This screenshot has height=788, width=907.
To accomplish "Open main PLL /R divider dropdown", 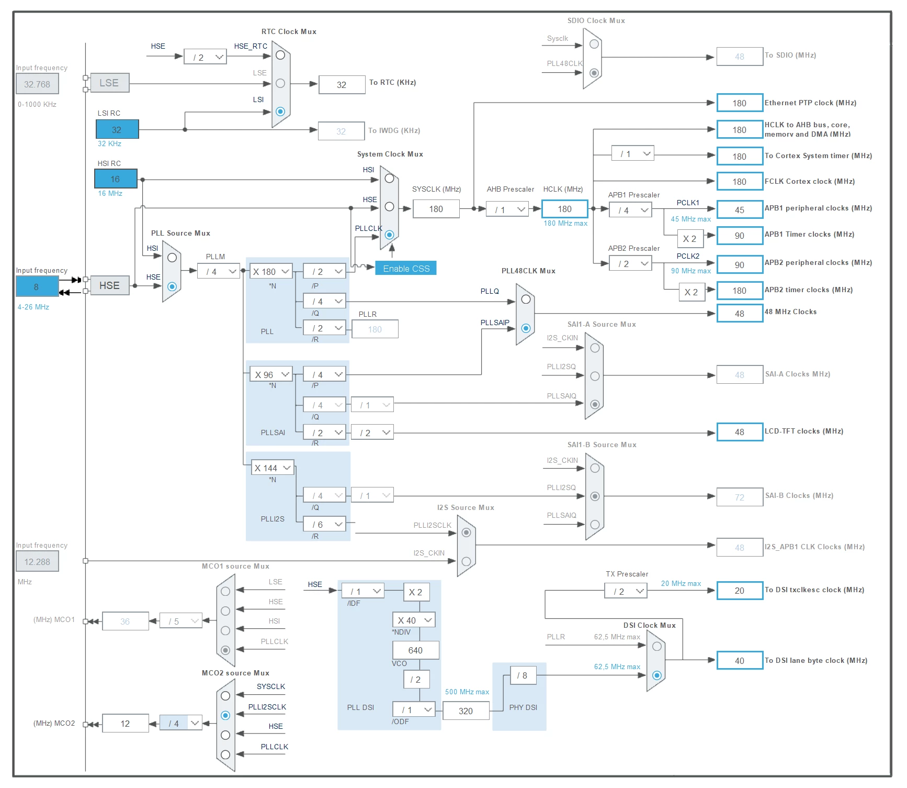I will tap(325, 328).
